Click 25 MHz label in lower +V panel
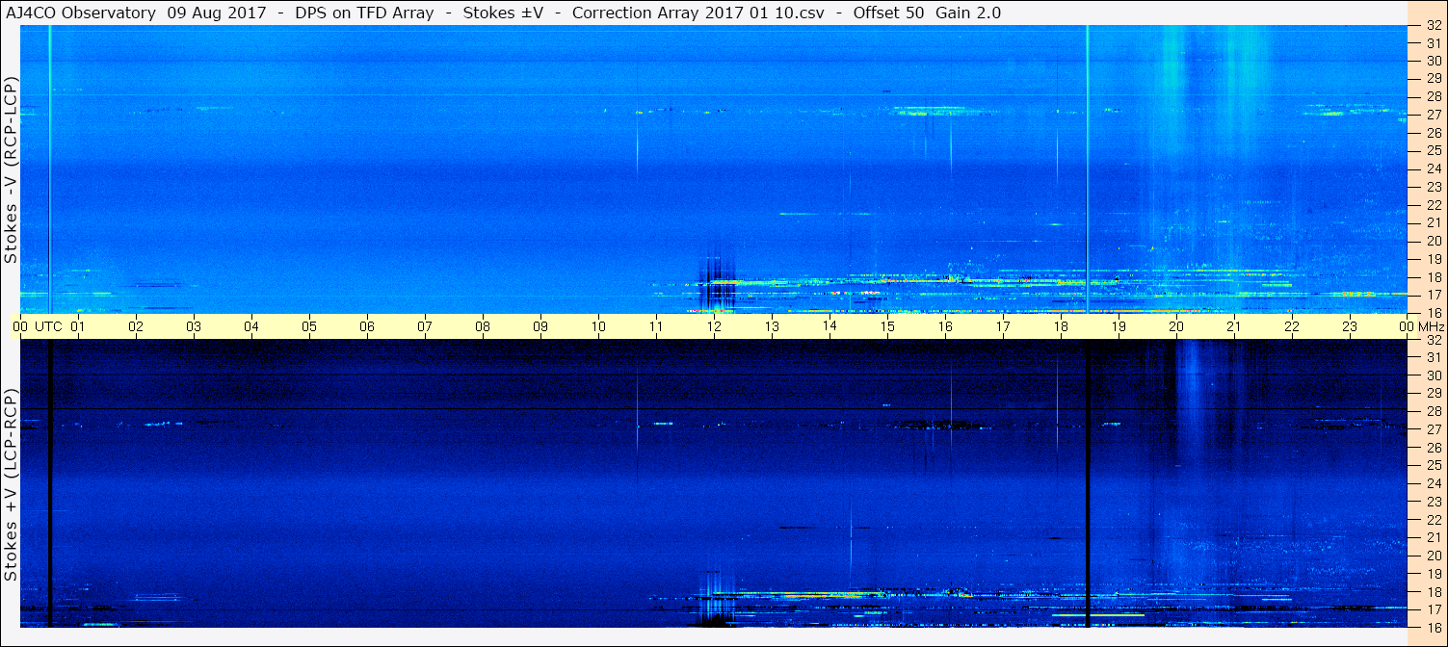The width and height of the screenshot is (1448, 647). point(1433,465)
